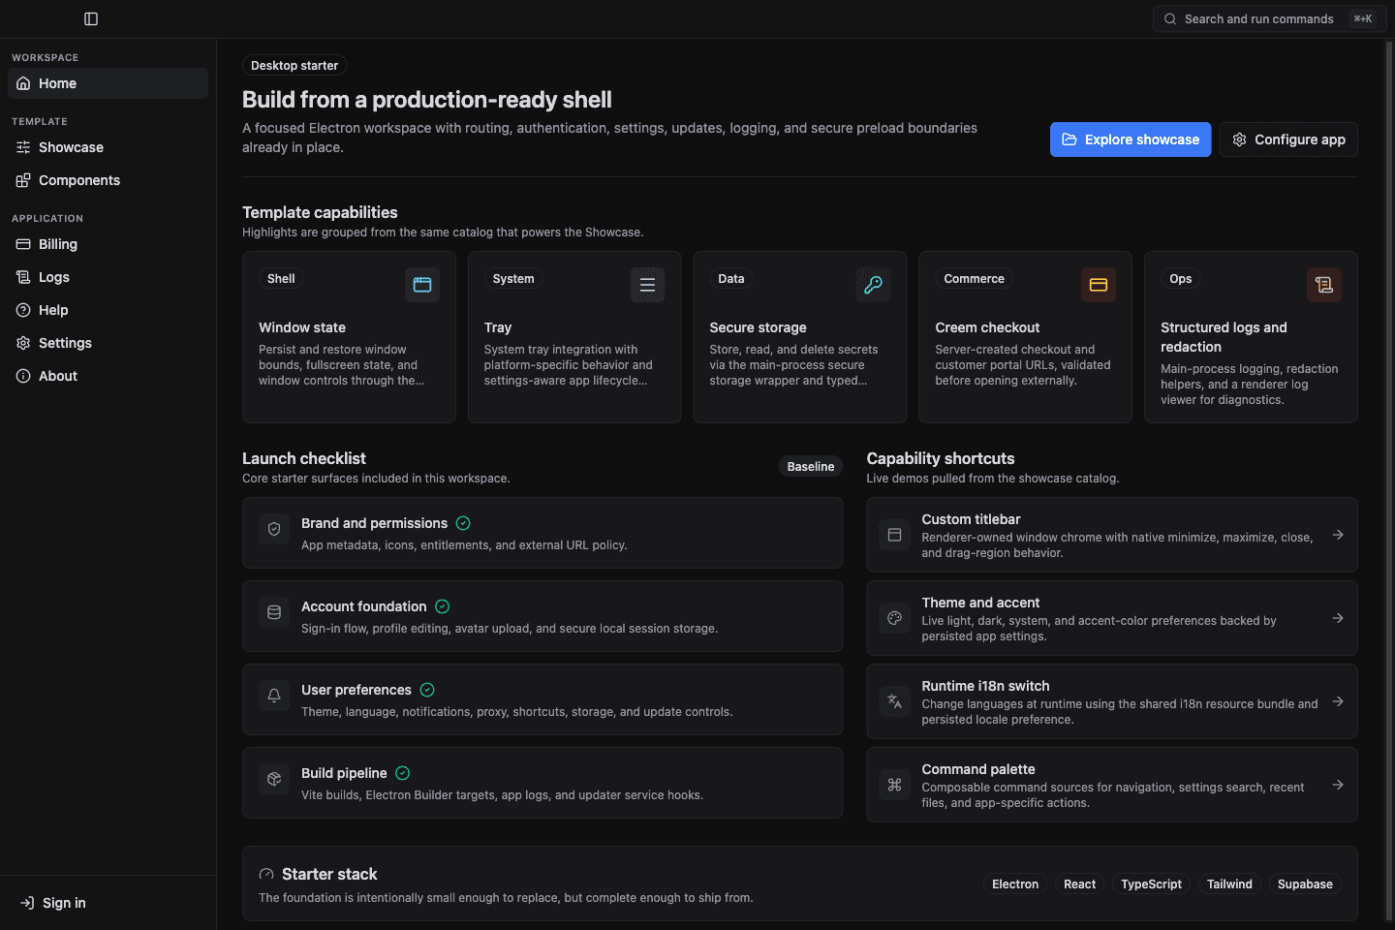Click the Brand and permissions shield icon

click(x=274, y=529)
